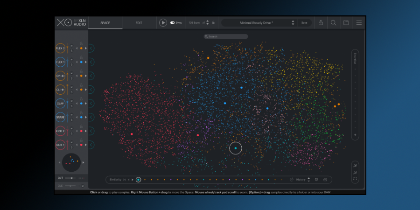Click the OUT volume slider
The width and height of the screenshot is (420, 210).
pyautogui.click(x=70, y=178)
